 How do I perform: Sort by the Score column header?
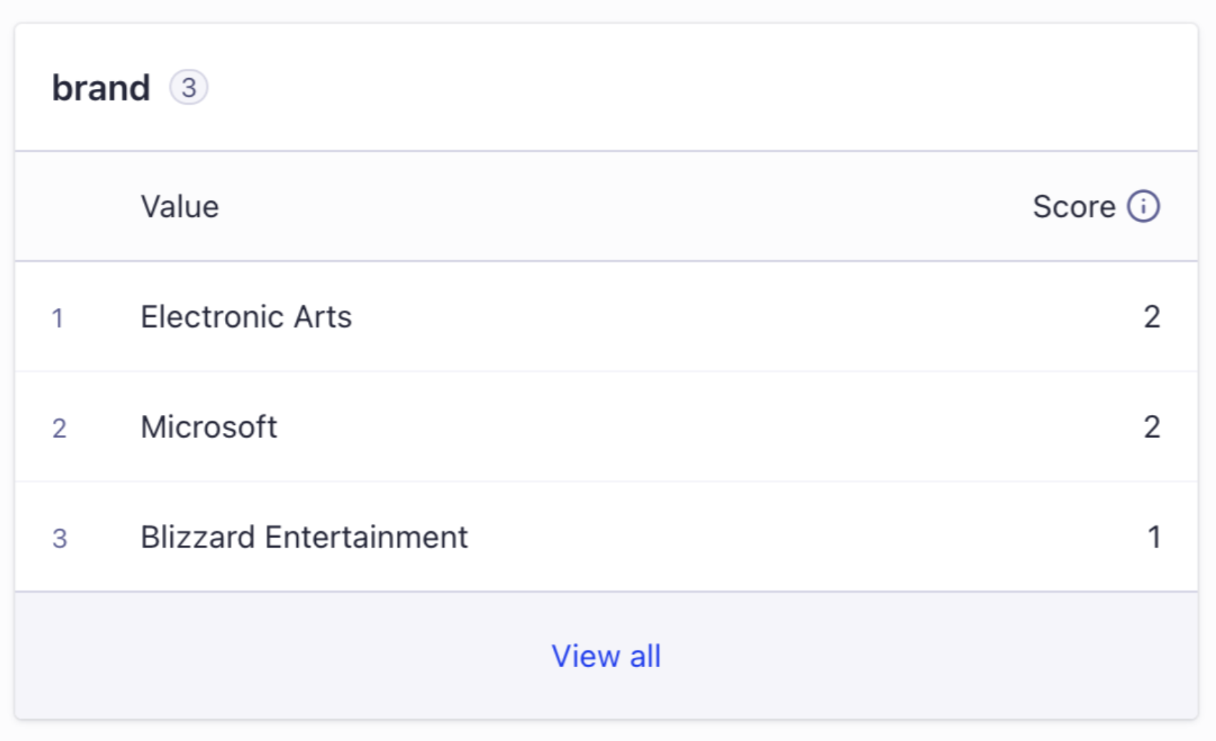click(1074, 206)
